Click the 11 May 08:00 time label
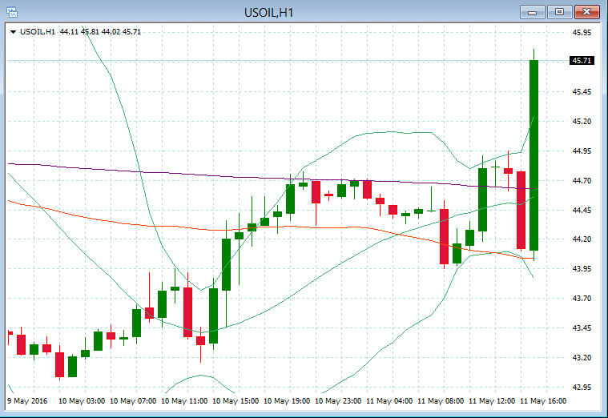 point(441,401)
